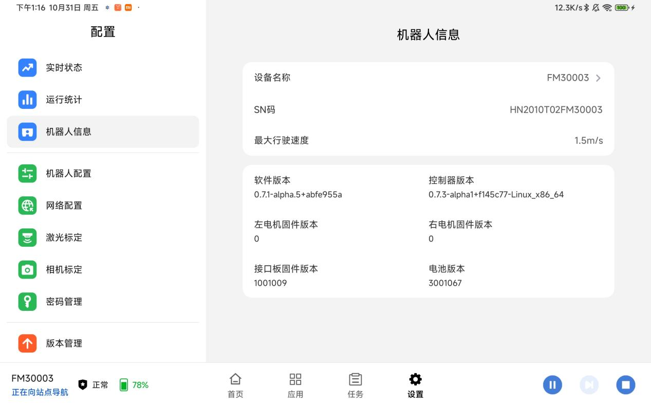The width and height of the screenshot is (651, 407).
Task: Tap the 78% battery indicator
Action: pos(134,385)
